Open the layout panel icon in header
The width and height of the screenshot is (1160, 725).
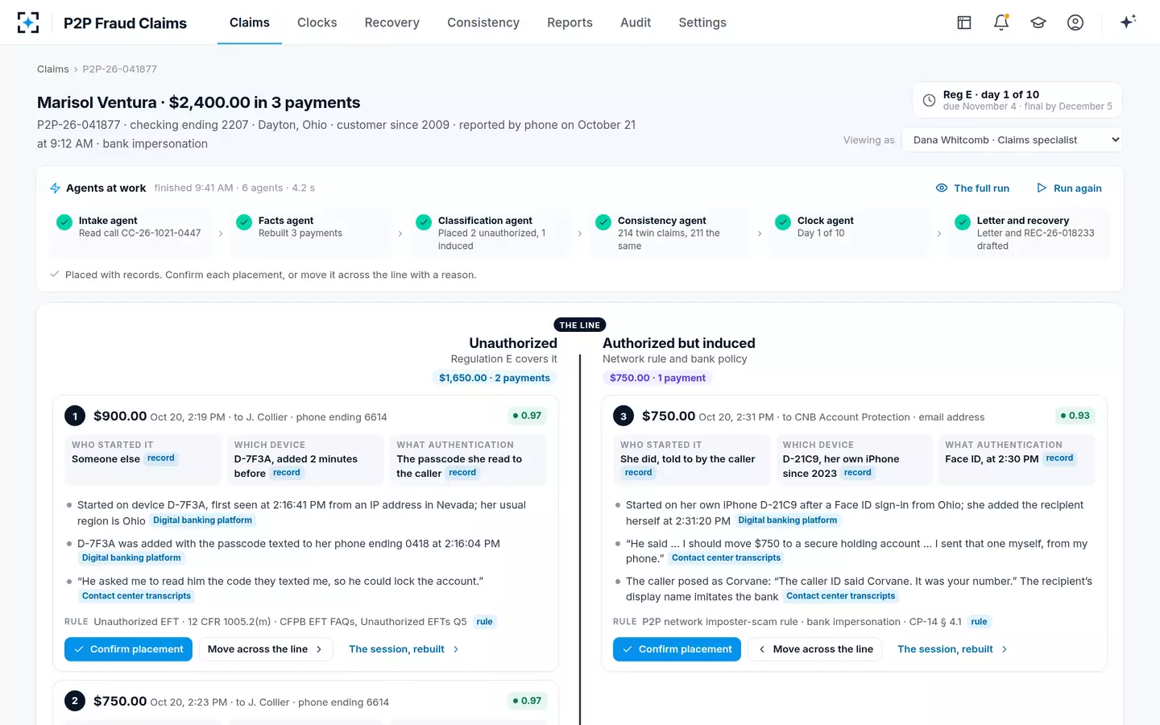(964, 23)
